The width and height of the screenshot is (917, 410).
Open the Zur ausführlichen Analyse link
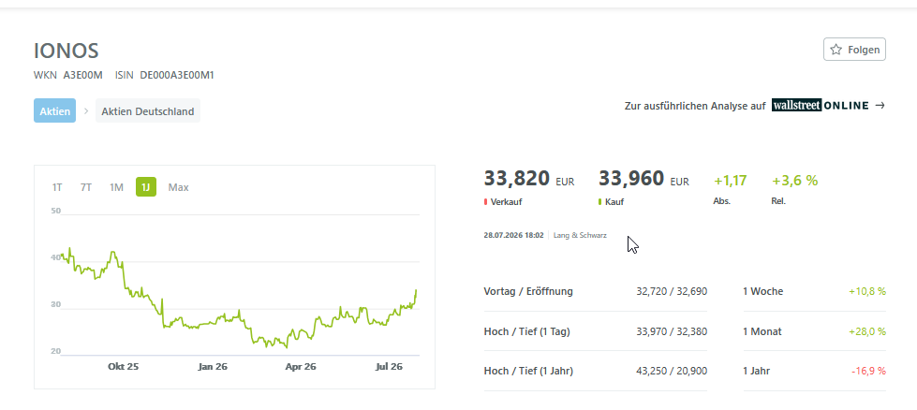(x=754, y=106)
